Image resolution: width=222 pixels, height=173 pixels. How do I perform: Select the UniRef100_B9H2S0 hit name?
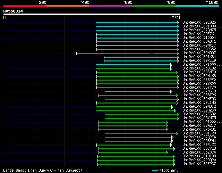pos(199,110)
